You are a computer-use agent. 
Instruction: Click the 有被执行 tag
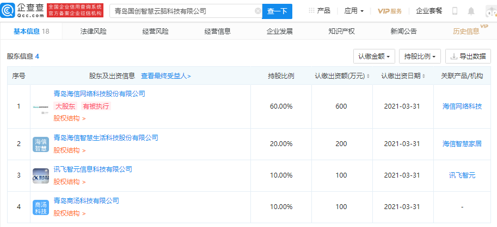[x=96, y=106]
